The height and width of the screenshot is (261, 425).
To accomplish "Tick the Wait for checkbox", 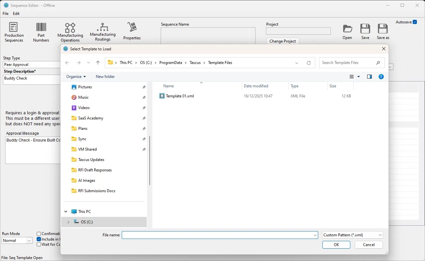I will point(39,244).
